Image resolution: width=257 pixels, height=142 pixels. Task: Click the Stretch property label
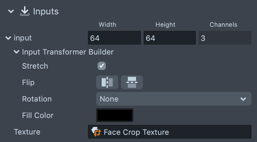[35, 66]
